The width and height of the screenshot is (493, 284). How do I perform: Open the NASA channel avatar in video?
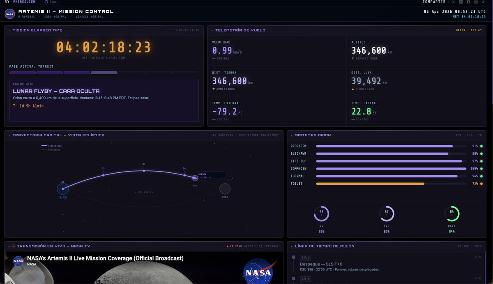(x=18, y=261)
